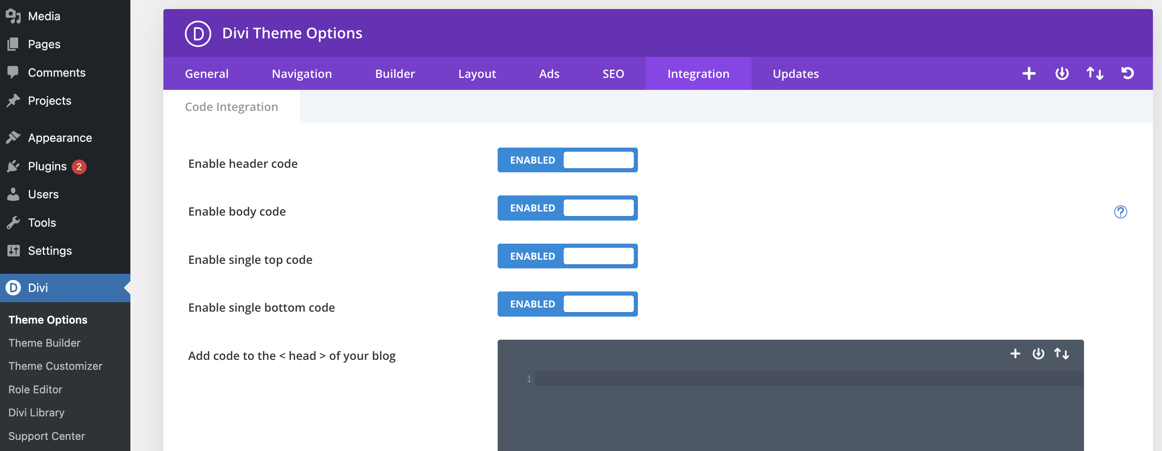The width and height of the screenshot is (1162, 451).
Task: Click into line 1 of the head code editor
Action: click(808, 379)
